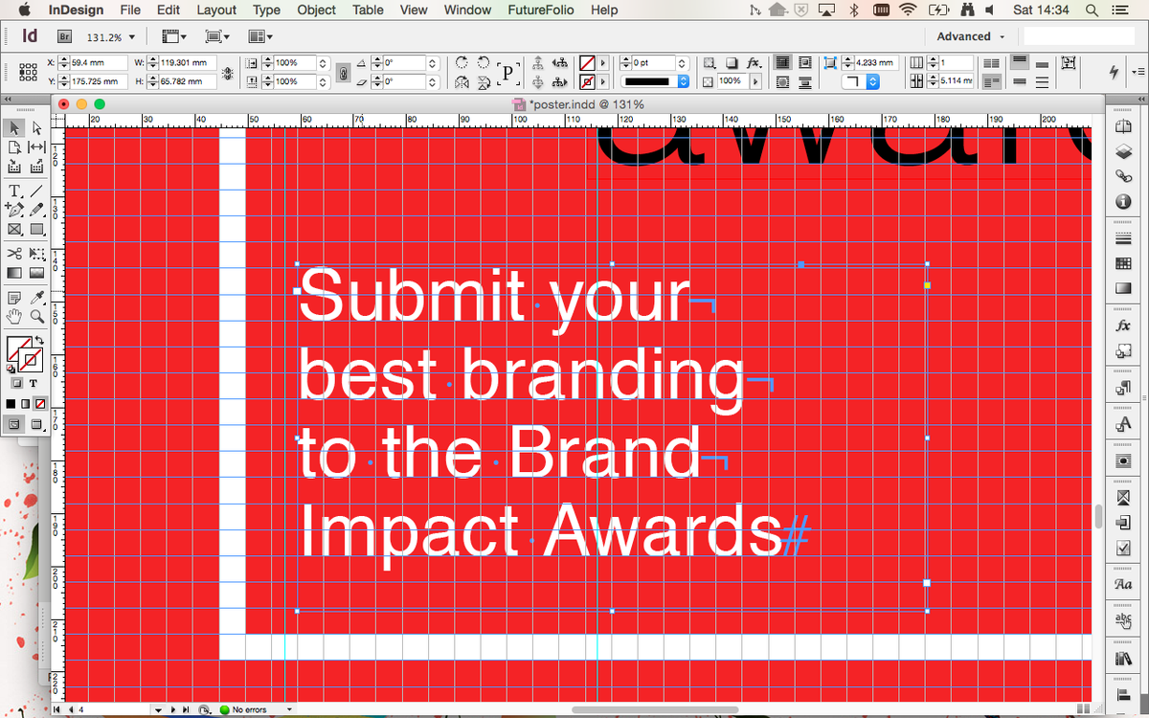1149x718 pixels.
Task: Select the Type tool
Action: pos(12,191)
